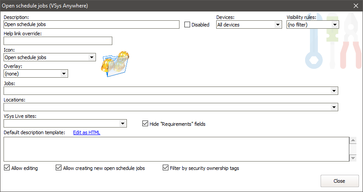Click inside the Default description template box
This screenshot has width=363, height=192.
click(x=176, y=149)
